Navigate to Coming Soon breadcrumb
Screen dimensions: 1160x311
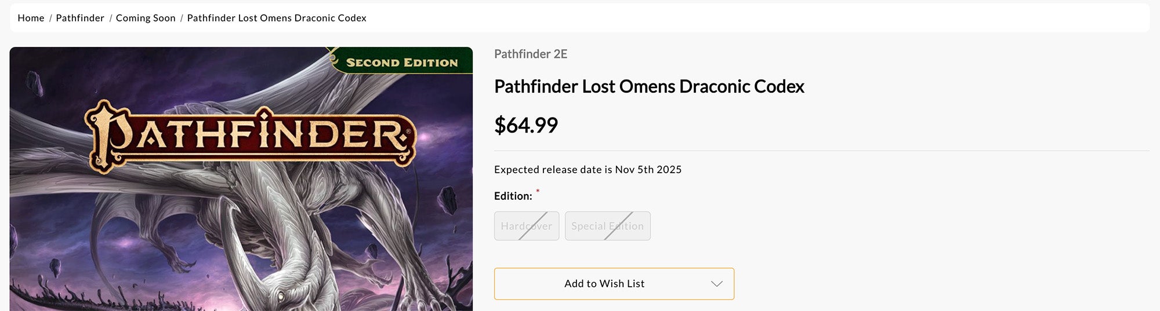pos(146,18)
